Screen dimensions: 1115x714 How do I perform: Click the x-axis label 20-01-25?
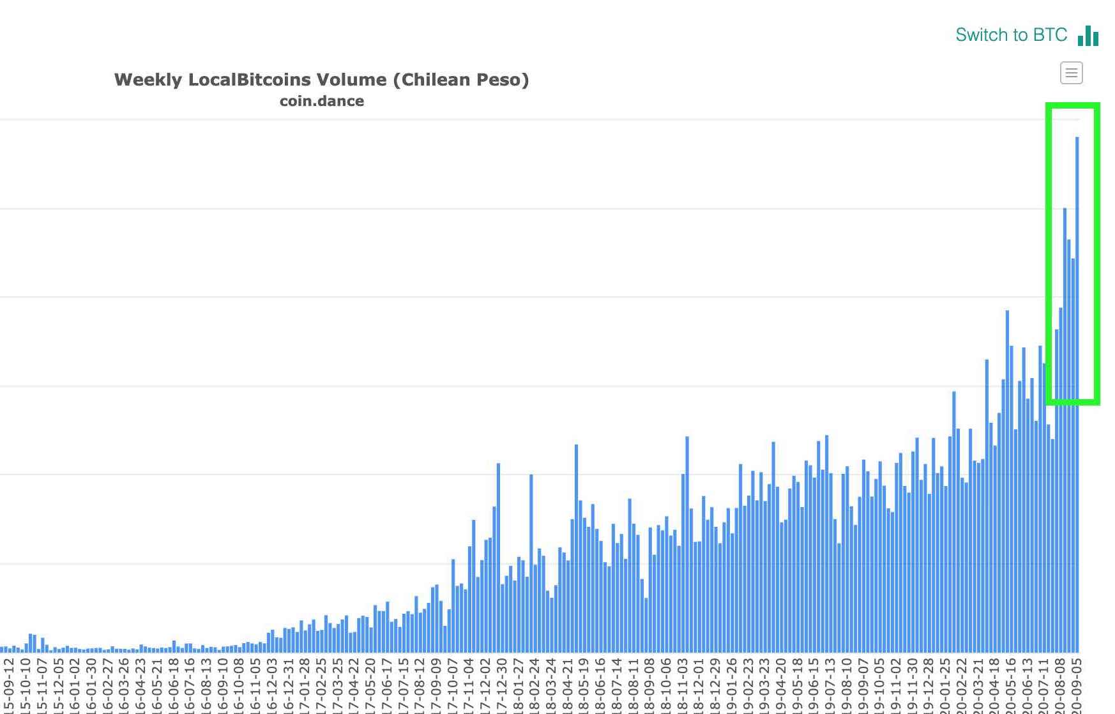coord(944,686)
